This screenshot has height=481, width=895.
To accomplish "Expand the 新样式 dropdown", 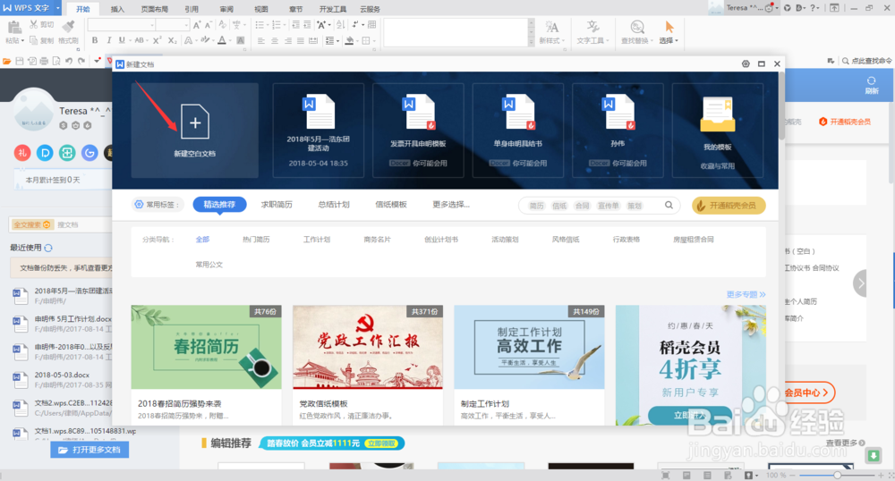I will pos(563,41).
